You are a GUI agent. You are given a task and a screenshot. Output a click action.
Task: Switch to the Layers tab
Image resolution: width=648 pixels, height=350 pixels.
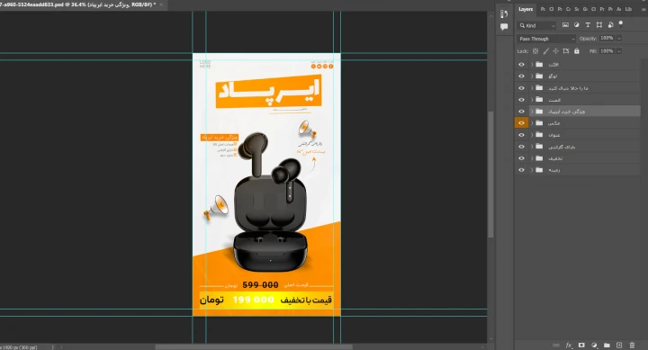coord(526,9)
